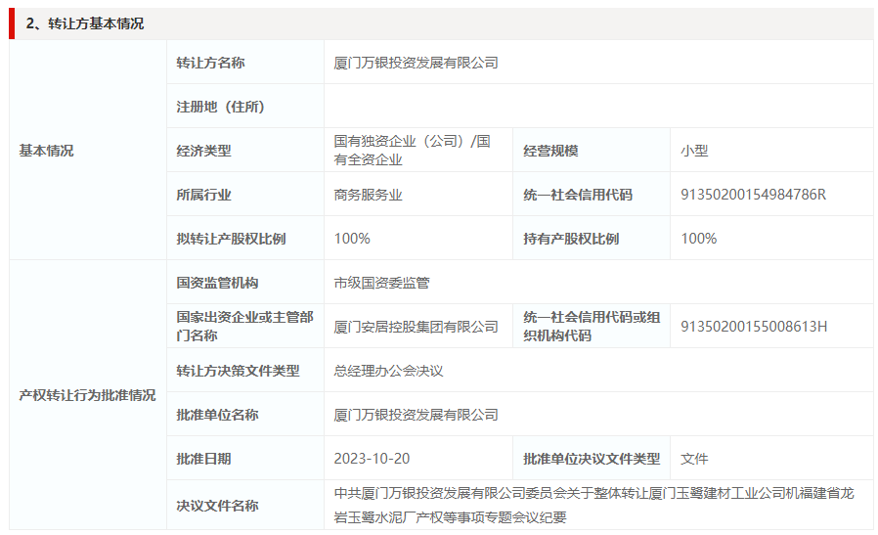This screenshot has width=878, height=535.
Task: Select the value 国有独资企业（公司）/国有全资企业
Action: 413,151
